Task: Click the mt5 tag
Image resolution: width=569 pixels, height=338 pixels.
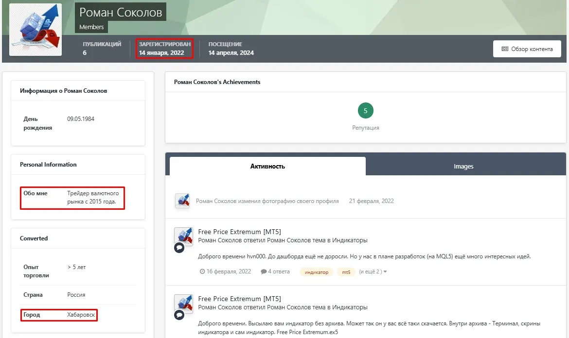Action: 346,272
